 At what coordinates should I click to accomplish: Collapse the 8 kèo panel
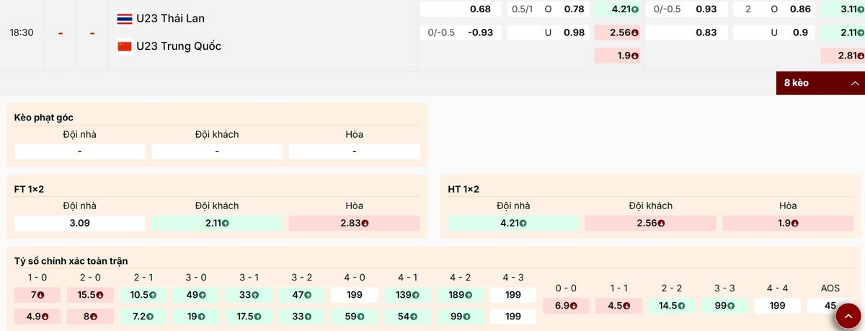pos(820,83)
